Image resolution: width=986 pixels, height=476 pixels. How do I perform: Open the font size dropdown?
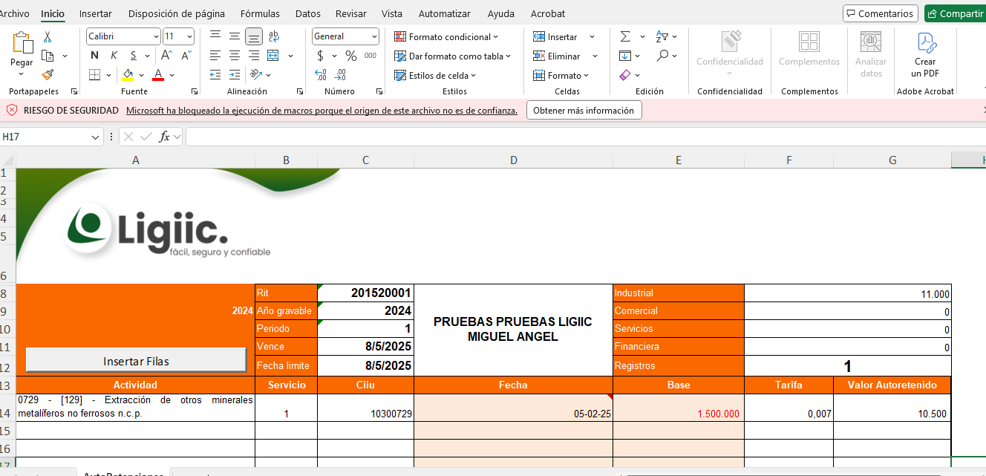coord(189,36)
